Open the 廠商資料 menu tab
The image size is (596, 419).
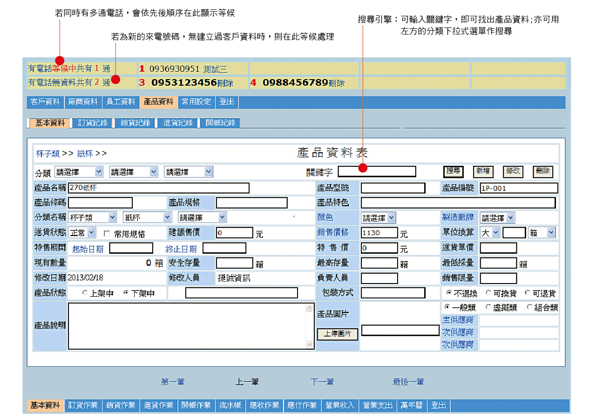(x=83, y=101)
